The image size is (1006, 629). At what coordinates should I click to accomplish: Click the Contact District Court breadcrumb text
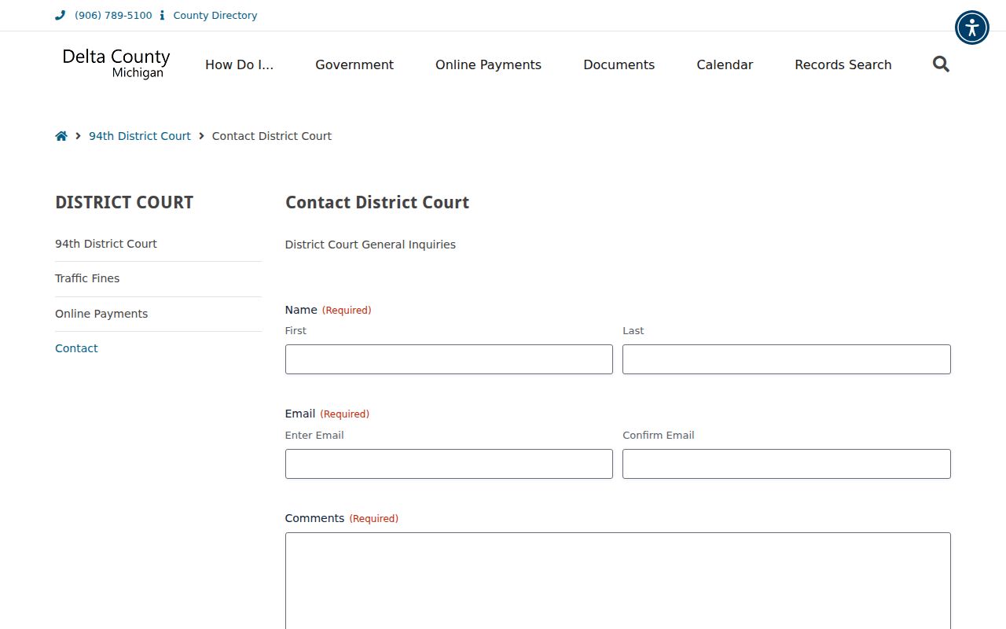[272, 136]
